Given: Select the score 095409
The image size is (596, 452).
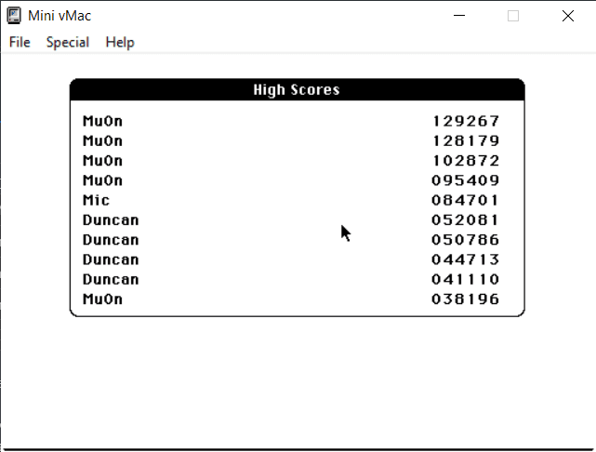Looking at the screenshot, I should tap(465, 180).
